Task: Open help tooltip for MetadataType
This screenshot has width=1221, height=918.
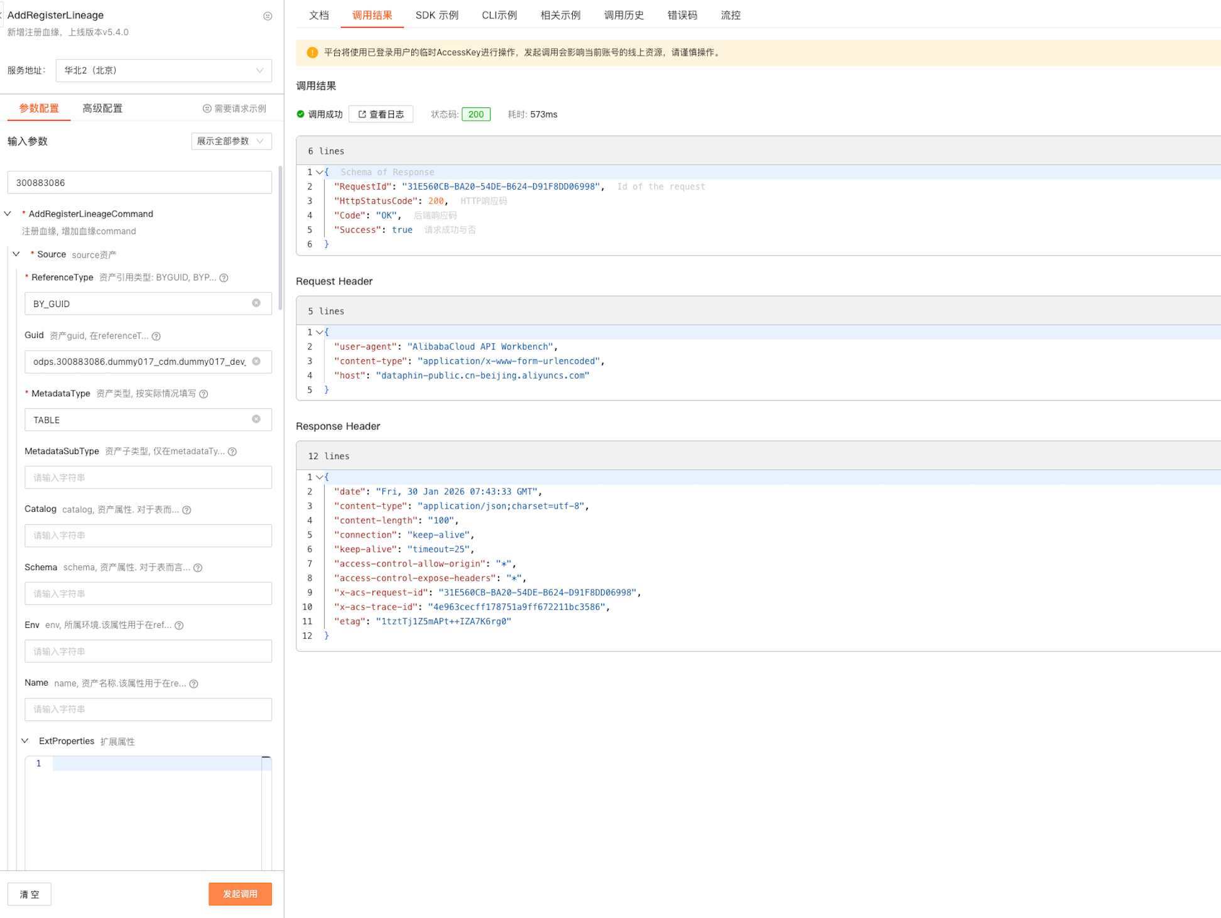Action: (203, 394)
